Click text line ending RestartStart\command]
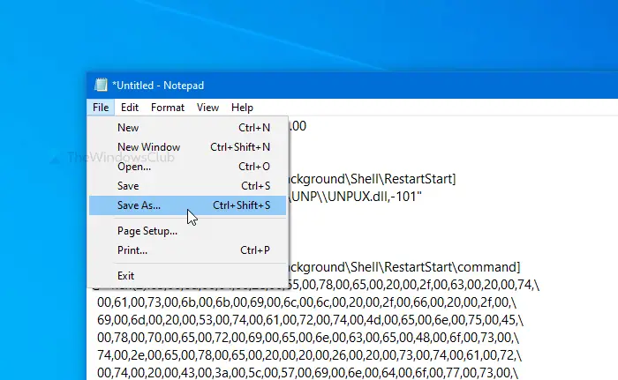618x380 pixels. coord(404,267)
